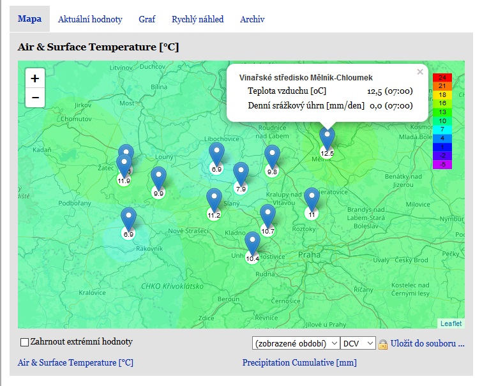The width and height of the screenshot is (482, 386).
Task: Go to the Archiv tab
Action: coord(252,19)
